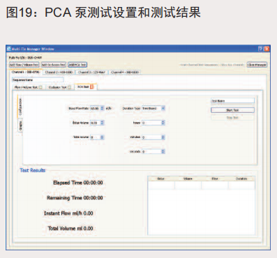Click the Test Name input field
The height and width of the screenshot is (258, 277).
point(232,101)
